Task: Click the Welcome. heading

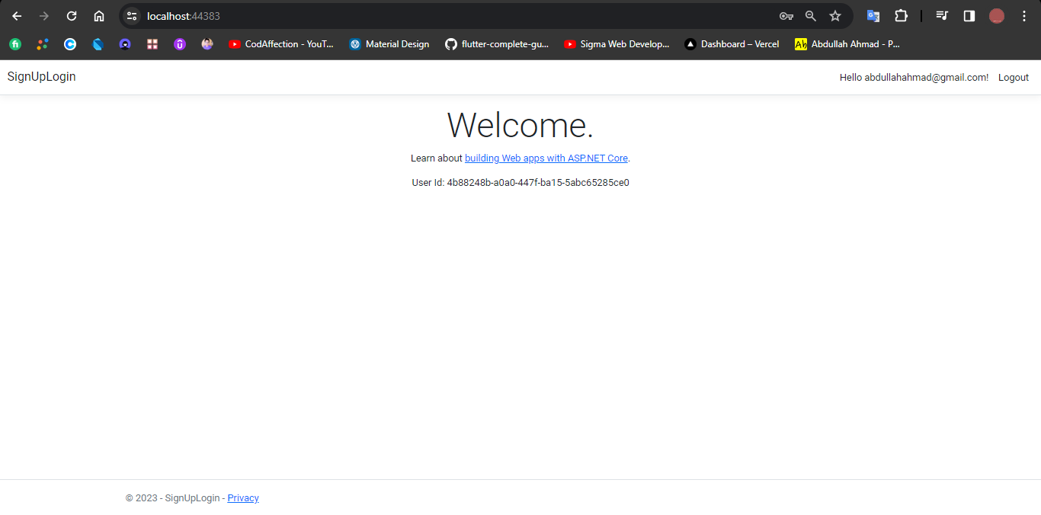Action: (x=520, y=125)
